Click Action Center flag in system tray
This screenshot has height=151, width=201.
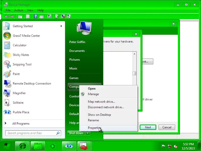[163, 146]
